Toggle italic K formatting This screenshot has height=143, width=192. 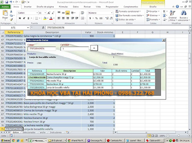point(24,18)
